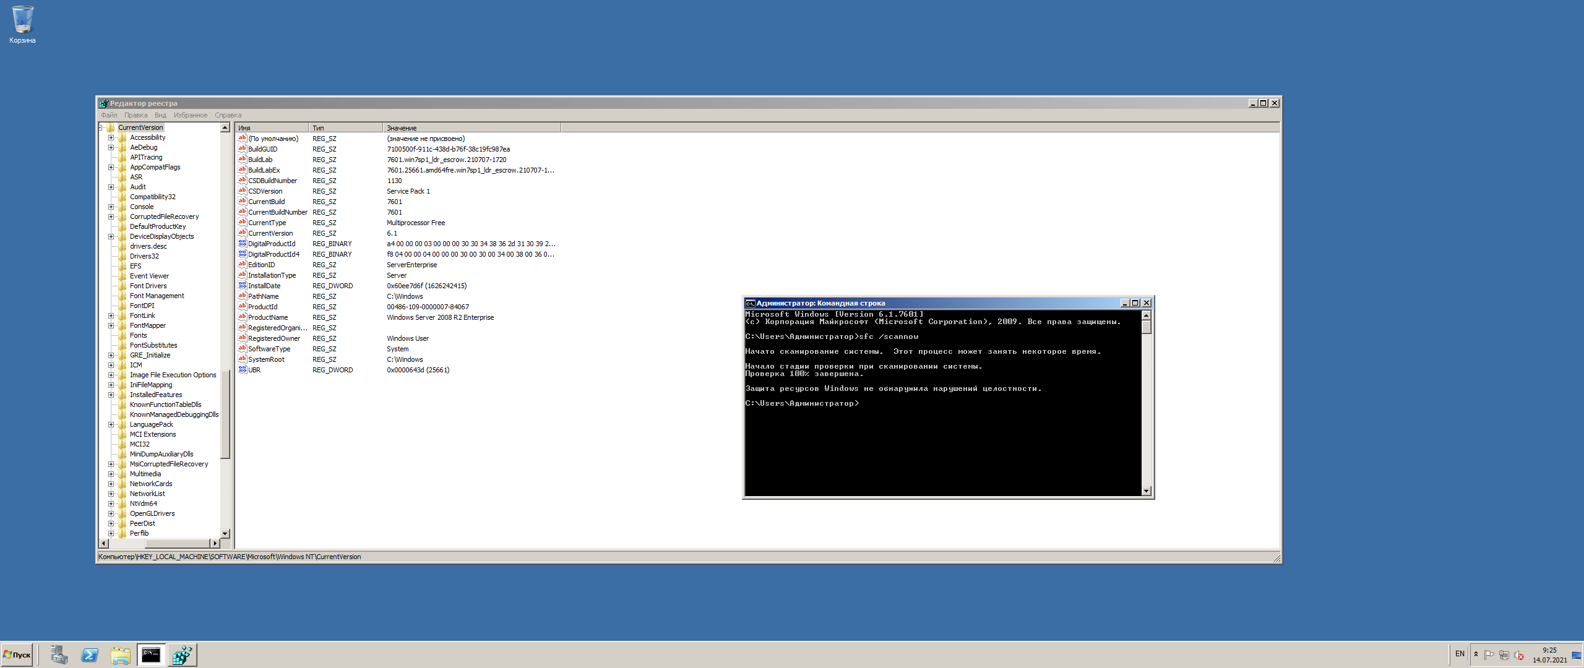Screen dimensions: 1584x668
Task: Expand the FontLink key
Action: (x=111, y=315)
